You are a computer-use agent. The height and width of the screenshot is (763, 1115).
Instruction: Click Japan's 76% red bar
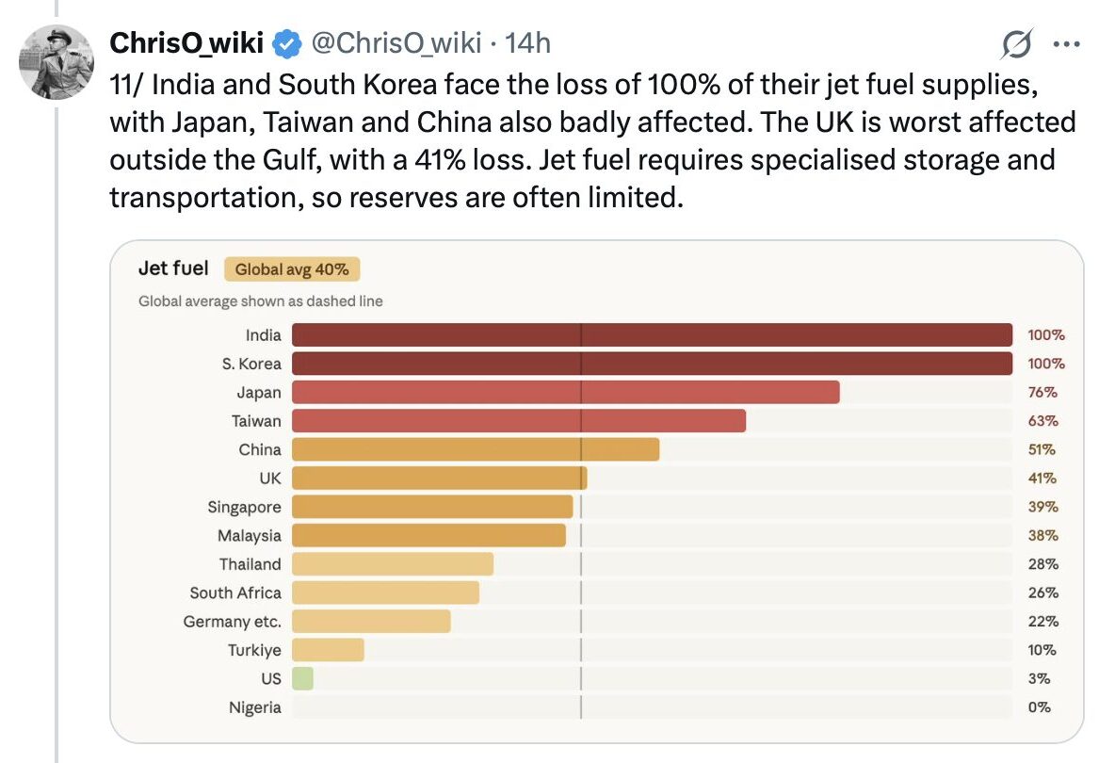(565, 393)
